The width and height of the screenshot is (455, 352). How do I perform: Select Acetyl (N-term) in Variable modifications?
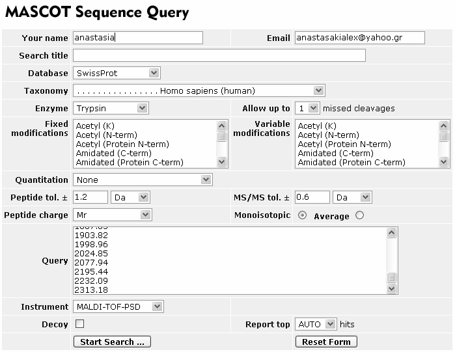[329, 135]
